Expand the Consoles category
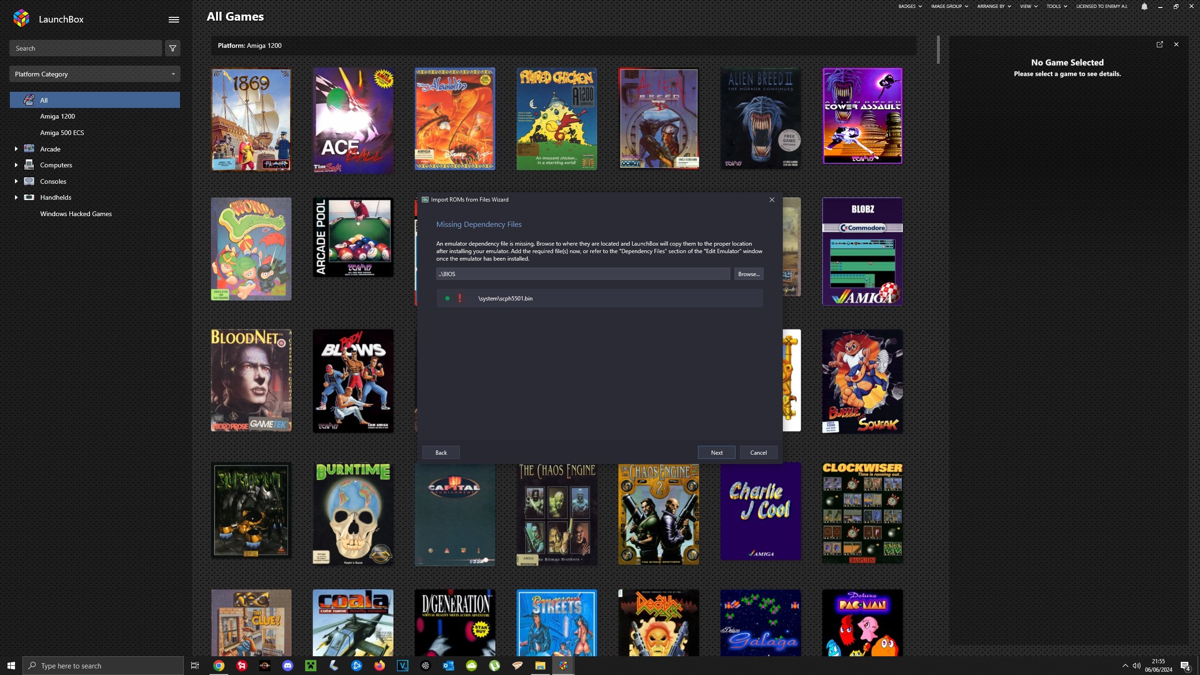The image size is (1200, 675). coord(16,181)
